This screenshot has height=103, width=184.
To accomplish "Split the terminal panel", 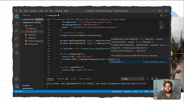I will (x=152, y=79).
